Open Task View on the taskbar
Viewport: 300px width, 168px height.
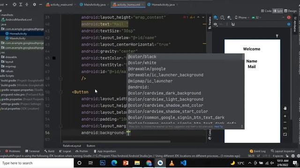coord(90,163)
